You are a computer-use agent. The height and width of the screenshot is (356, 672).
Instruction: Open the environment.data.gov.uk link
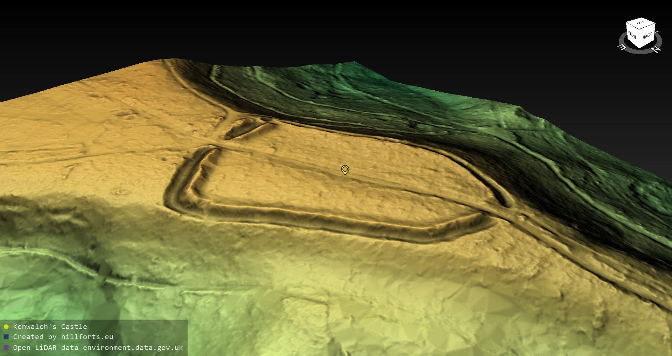coord(133,348)
